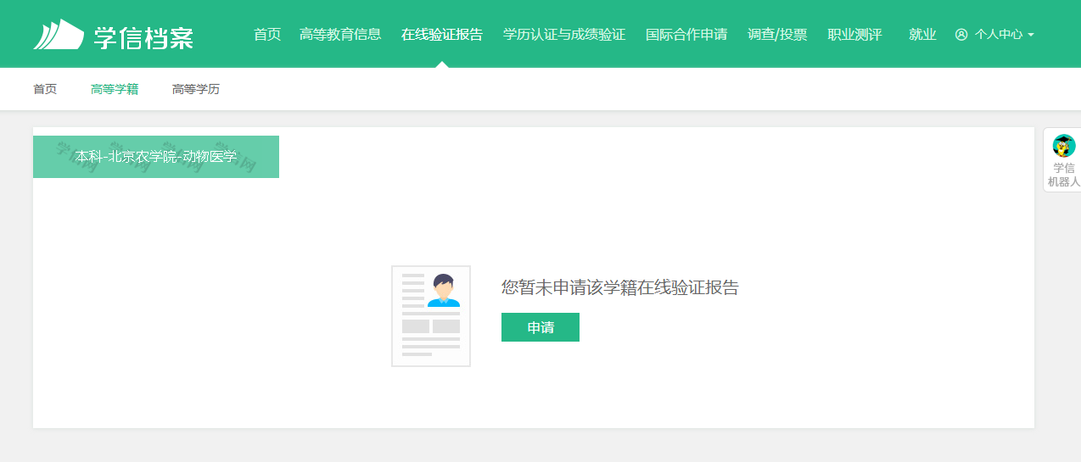Viewport: 1081px width, 462px height.
Task: Click the green 申请 button
Action: [x=540, y=327]
